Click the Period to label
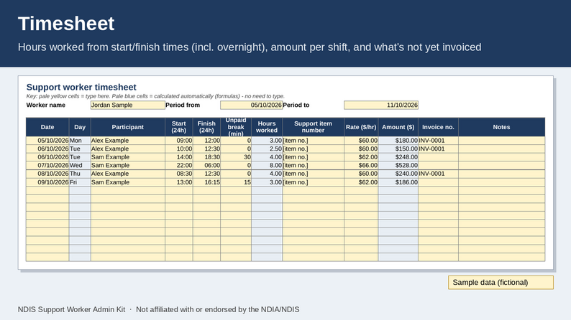The height and width of the screenshot is (320, 571). click(296, 105)
